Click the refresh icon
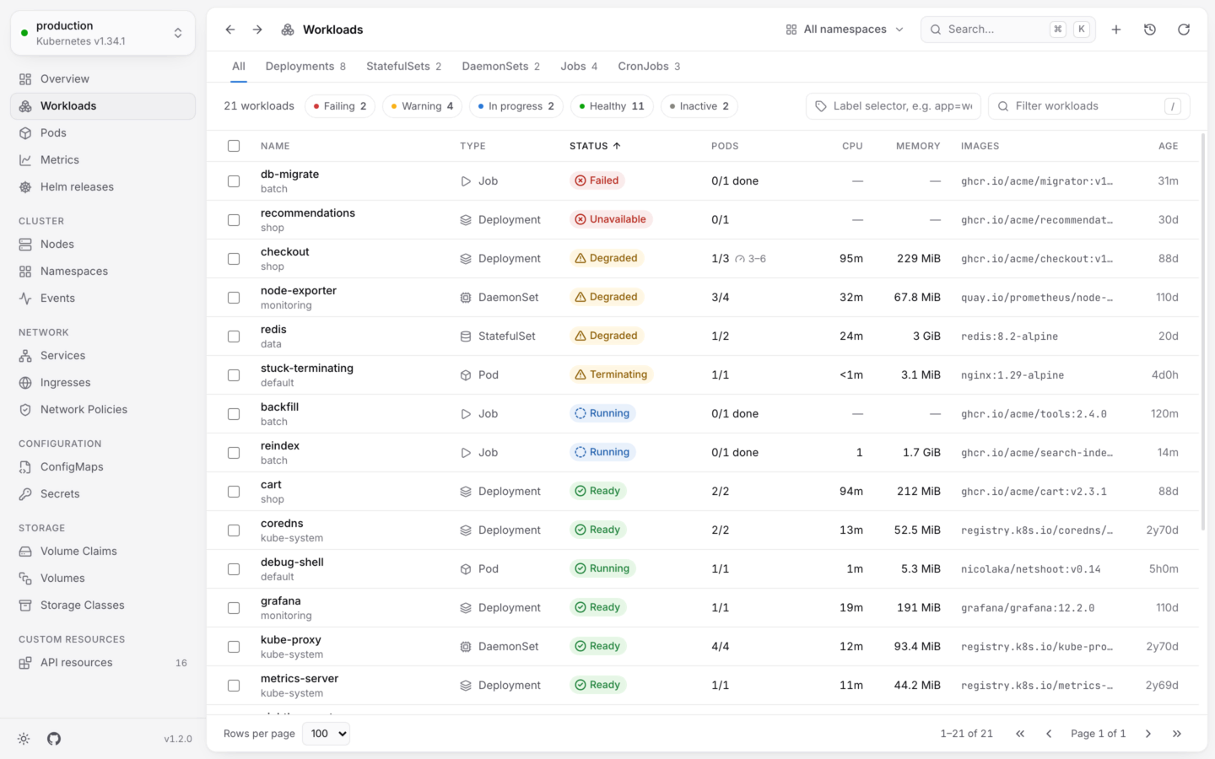The height and width of the screenshot is (759, 1215). pos(1184,30)
